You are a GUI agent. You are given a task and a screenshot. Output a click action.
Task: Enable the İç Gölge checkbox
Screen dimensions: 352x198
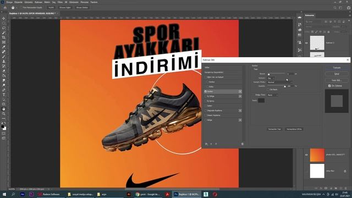coord(205,96)
